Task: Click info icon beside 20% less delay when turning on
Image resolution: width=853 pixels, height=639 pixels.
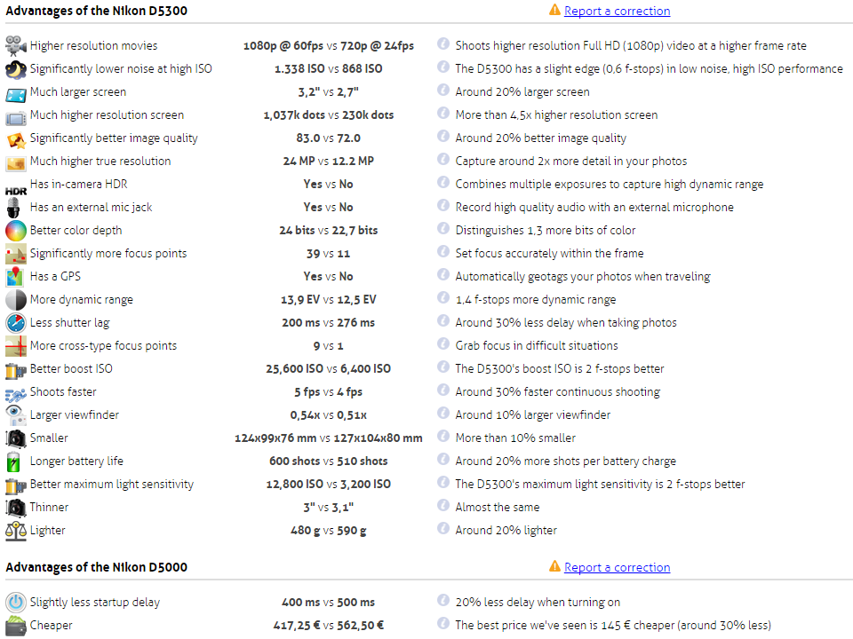Action: [x=443, y=601]
